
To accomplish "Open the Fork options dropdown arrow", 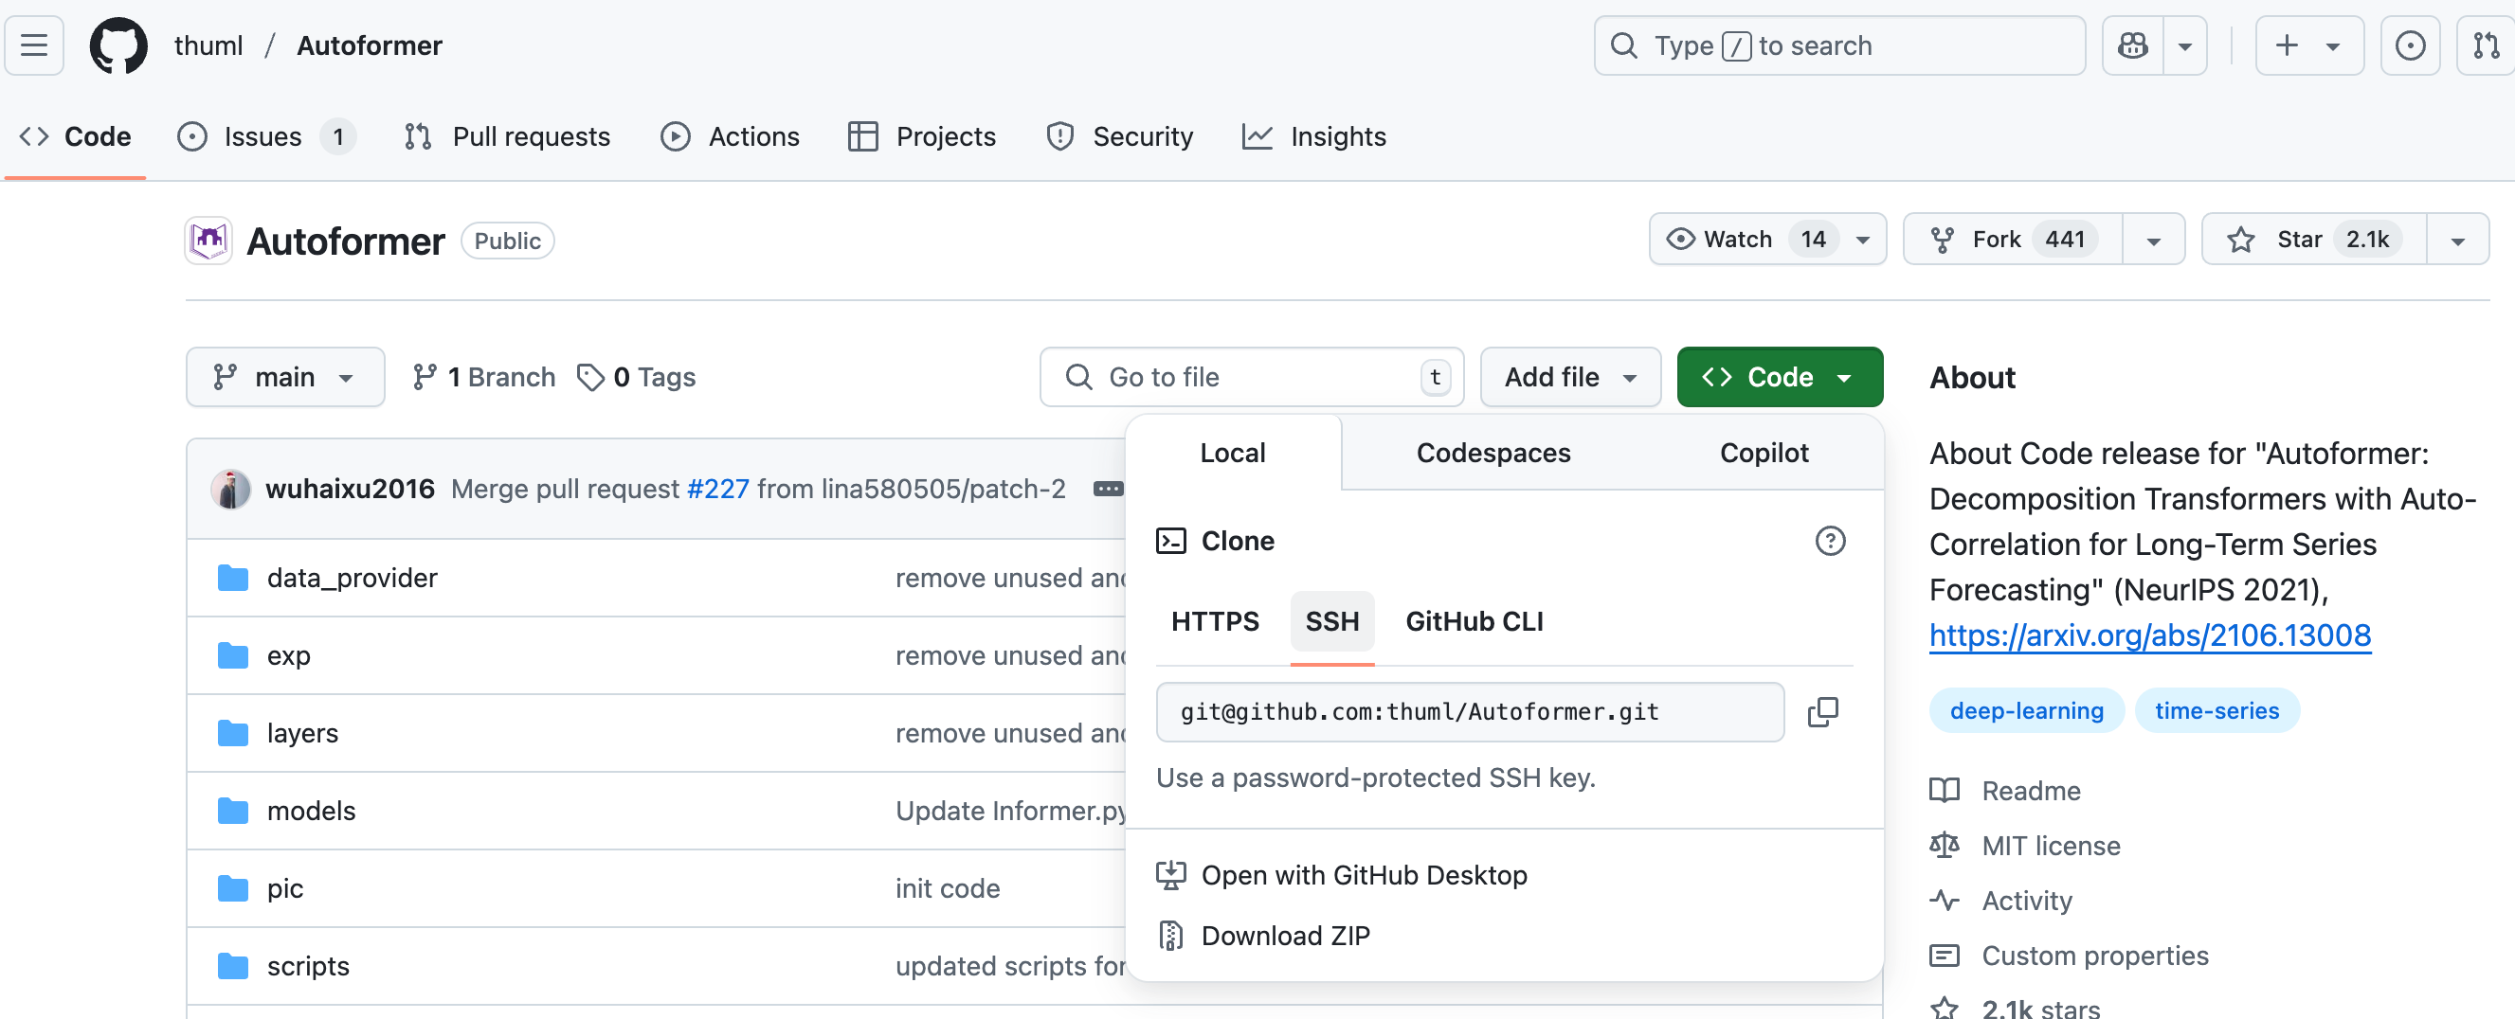I will [x=2153, y=240].
